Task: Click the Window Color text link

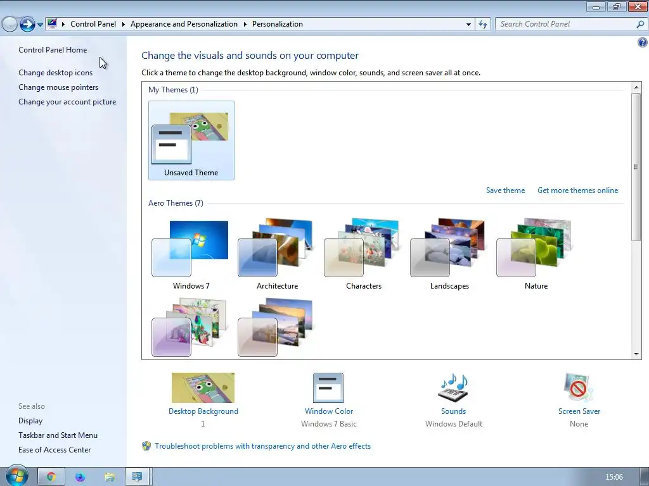Action: coord(329,411)
